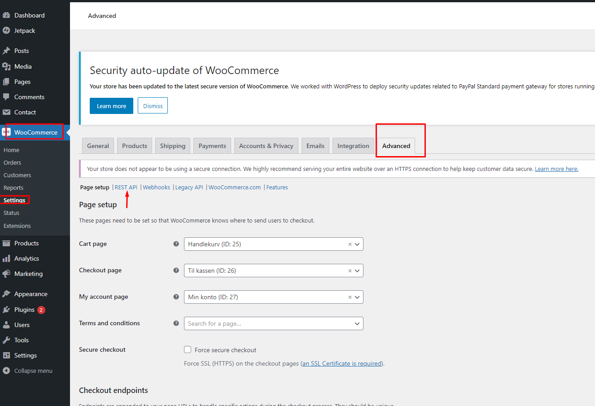Click help tooltip icon for My account page
This screenshot has height=406, width=595.
[176, 297]
